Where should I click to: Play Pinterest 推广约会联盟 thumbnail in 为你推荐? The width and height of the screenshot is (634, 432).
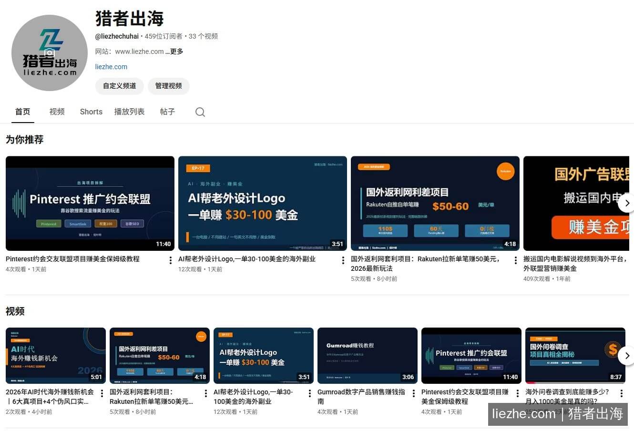tap(90, 203)
